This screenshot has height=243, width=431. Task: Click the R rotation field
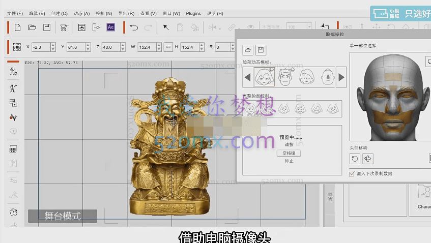click(x=223, y=47)
